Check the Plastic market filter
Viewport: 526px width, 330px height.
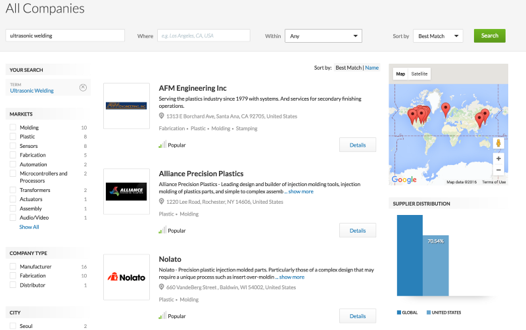[x=12, y=137]
